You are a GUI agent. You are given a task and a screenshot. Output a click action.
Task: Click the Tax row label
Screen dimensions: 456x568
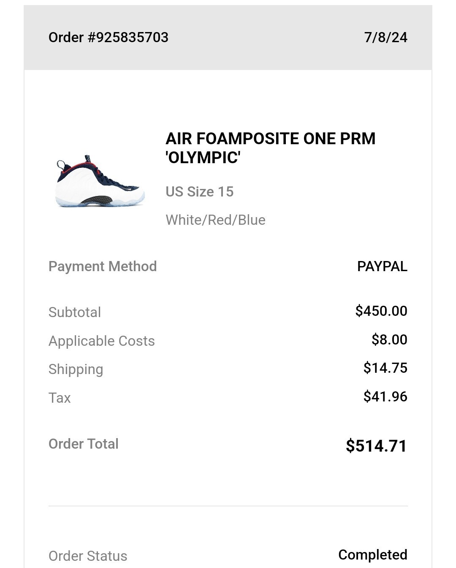tap(60, 398)
